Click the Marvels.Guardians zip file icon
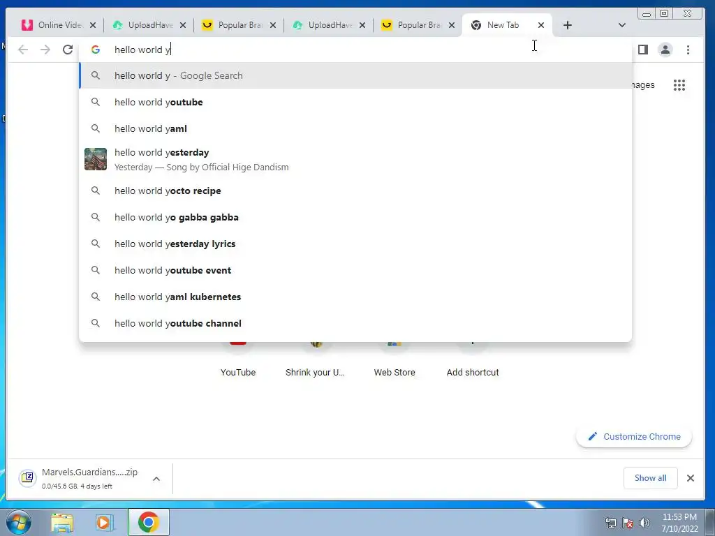Viewport: 715px width, 536px height. (x=27, y=478)
